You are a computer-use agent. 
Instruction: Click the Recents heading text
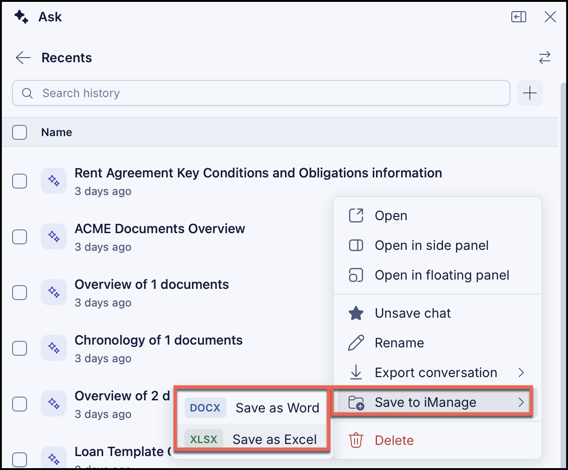click(x=67, y=58)
